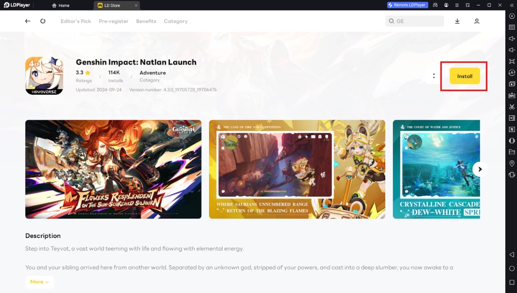Click the volume down icon

[x=512, y=50]
